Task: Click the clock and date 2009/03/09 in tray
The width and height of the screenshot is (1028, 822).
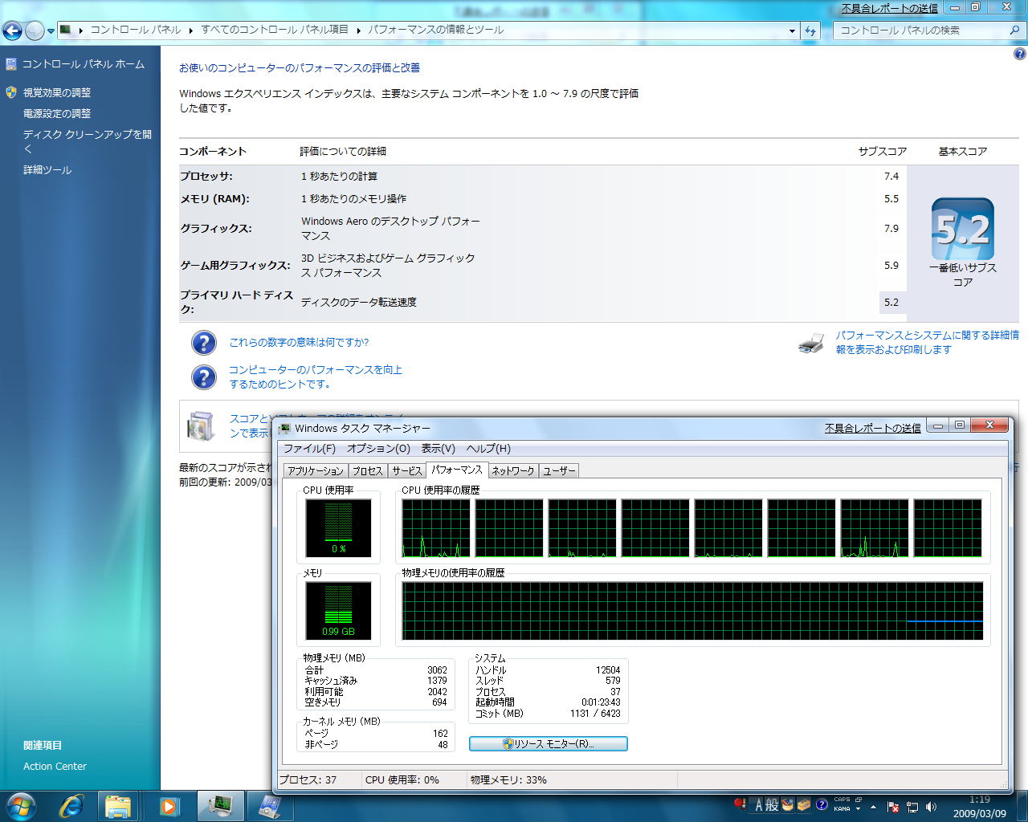Action: pos(979,807)
